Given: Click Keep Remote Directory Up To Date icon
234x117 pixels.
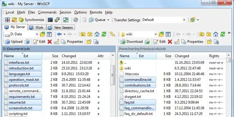Looking at the screenshot, I should (x=66, y=20).
